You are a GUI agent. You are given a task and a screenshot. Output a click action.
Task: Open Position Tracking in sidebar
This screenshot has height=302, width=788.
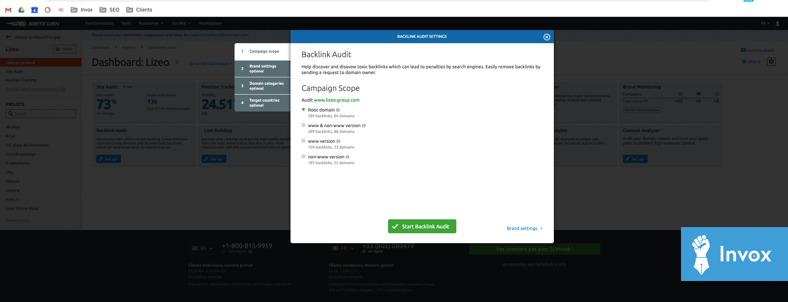point(21,80)
